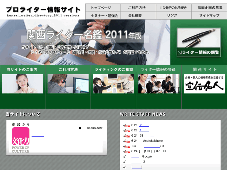Click the NEW badge on the first 6 28 row
Image resolution: width=227 pixels, height=170 pixels.
127,126
